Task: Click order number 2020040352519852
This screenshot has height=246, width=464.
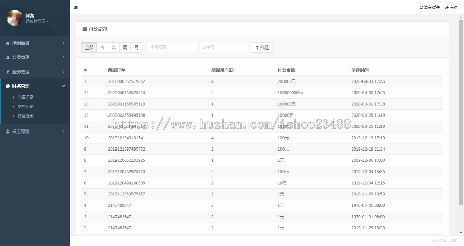Action: pos(126,81)
